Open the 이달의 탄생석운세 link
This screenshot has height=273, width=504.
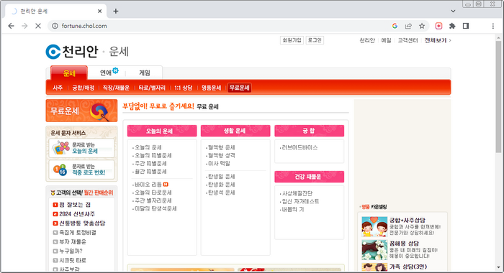(x=156, y=208)
